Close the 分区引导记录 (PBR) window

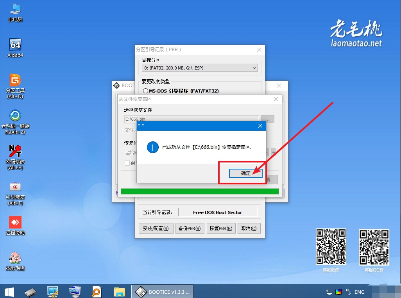259,50
